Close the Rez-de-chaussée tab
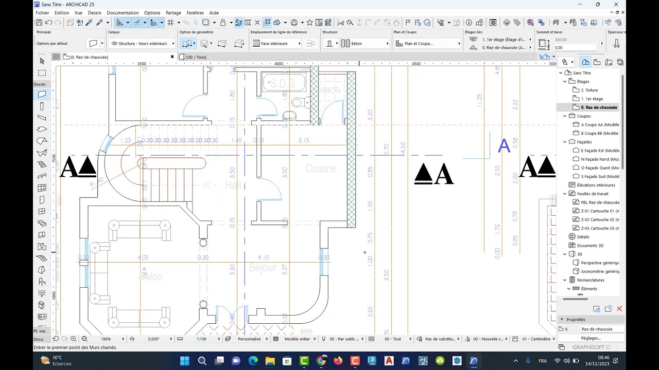This screenshot has width=659, height=370. coord(172,57)
